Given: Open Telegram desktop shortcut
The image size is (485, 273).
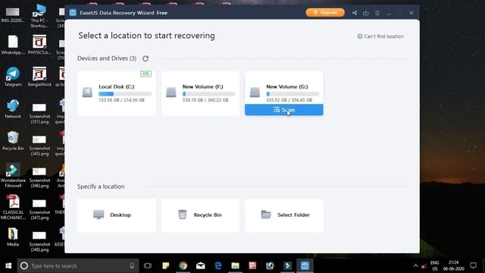Looking at the screenshot, I should pyautogui.click(x=13, y=77).
